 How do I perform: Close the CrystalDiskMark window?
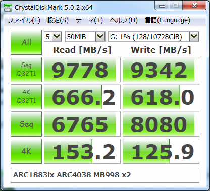(194, 6)
